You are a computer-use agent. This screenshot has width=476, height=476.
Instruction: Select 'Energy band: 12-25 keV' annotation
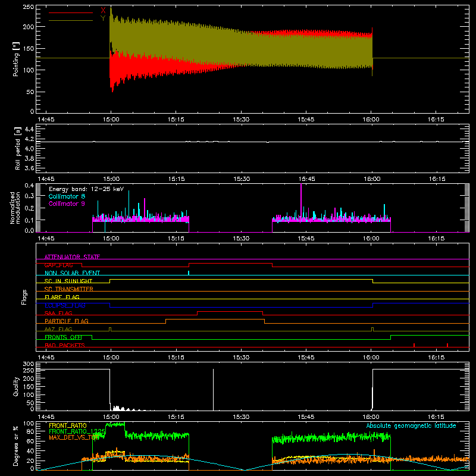pos(86,189)
